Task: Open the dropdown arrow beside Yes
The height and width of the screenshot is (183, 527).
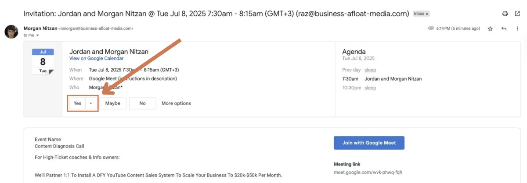Action: [x=91, y=103]
